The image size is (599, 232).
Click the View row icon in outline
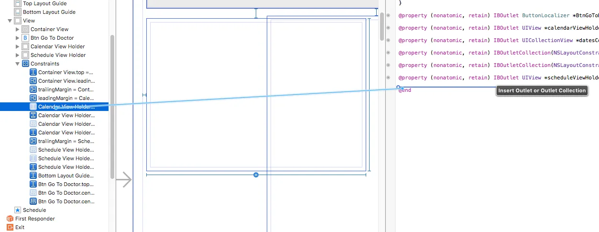18,21
